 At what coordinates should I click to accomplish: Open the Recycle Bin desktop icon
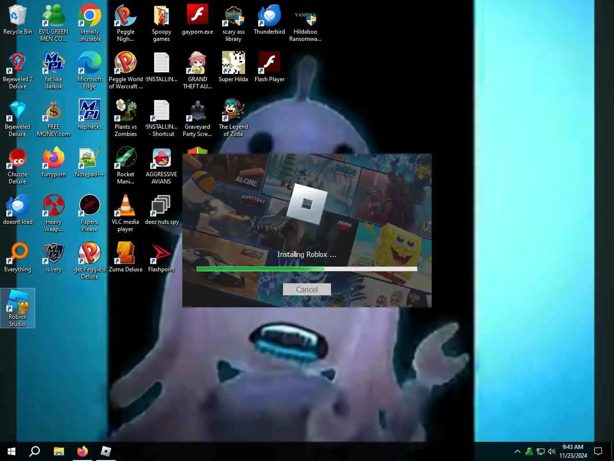18,20
